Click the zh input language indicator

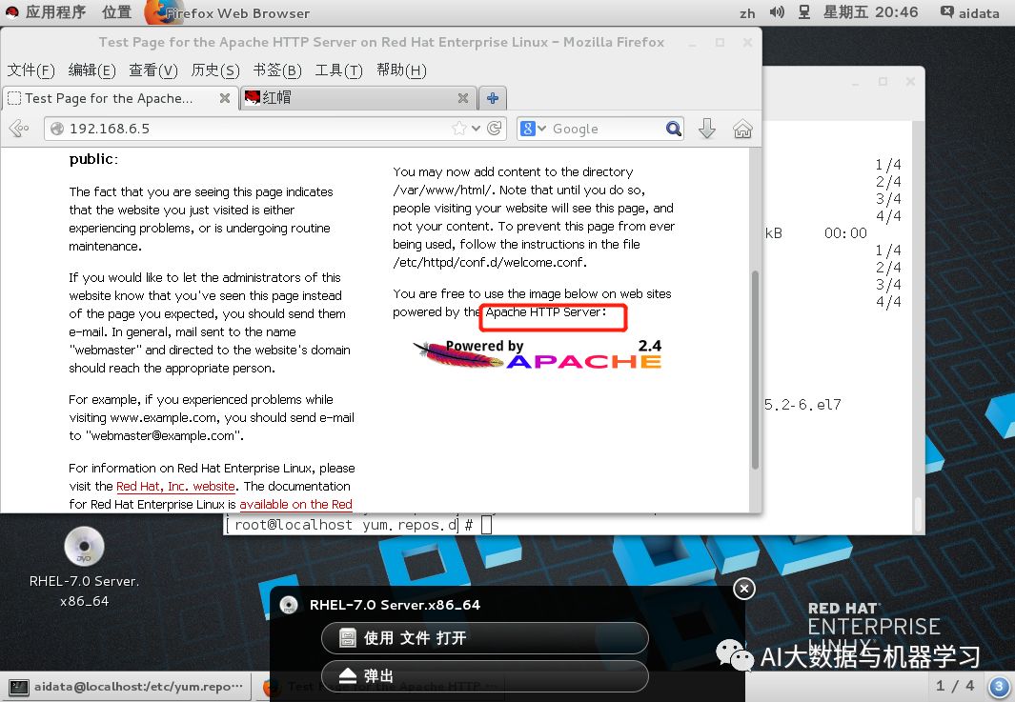coord(747,13)
